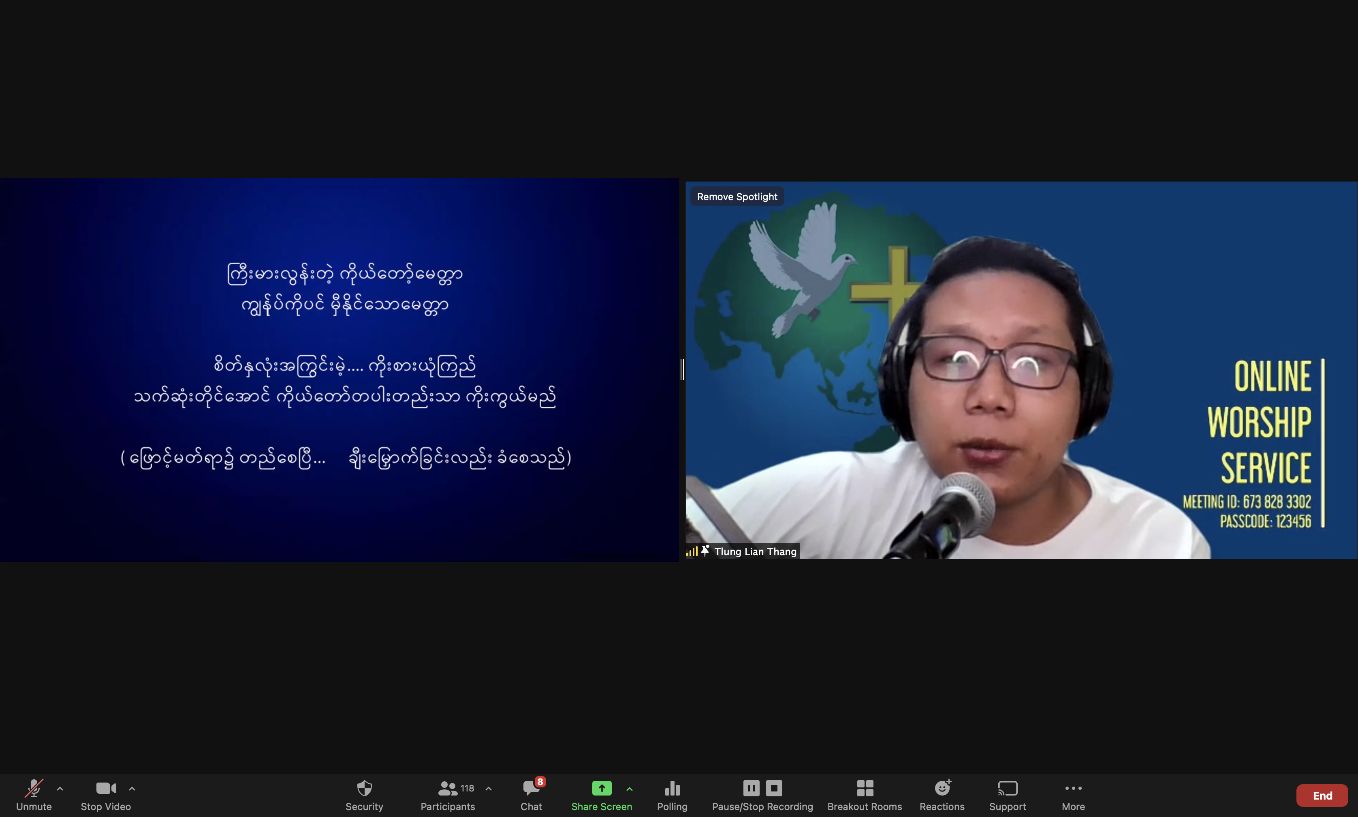The width and height of the screenshot is (1358, 817).
Task: Click the Support icon
Action: pyautogui.click(x=1007, y=794)
